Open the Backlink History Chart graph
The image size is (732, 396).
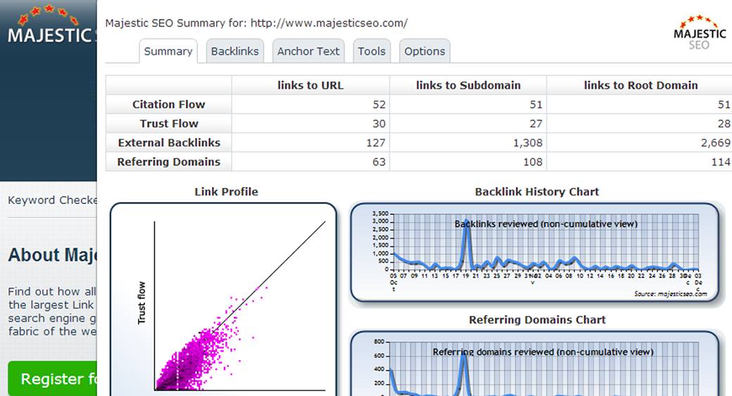pyautogui.click(x=536, y=253)
